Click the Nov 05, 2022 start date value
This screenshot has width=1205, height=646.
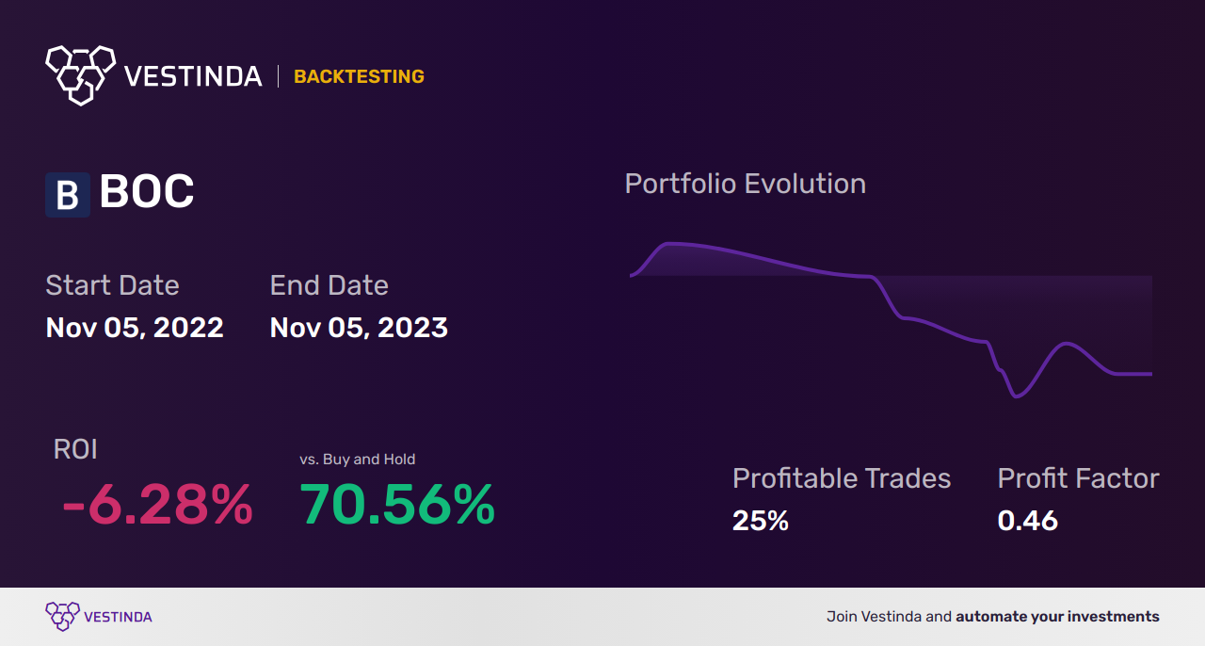tap(135, 327)
